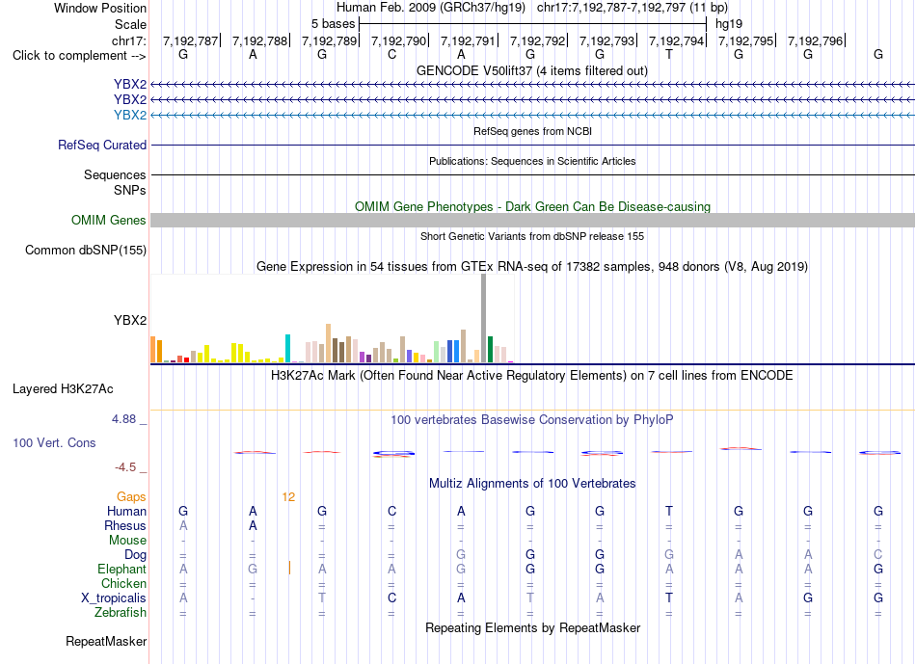Click the 100 Vert. Cons track label
This screenshot has width=916, height=664.
pyautogui.click(x=54, y=442)
